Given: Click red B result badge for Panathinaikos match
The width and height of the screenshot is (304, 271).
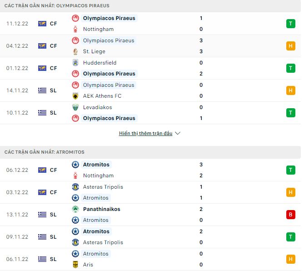Looking at the screenshot, I should [291, 215].
